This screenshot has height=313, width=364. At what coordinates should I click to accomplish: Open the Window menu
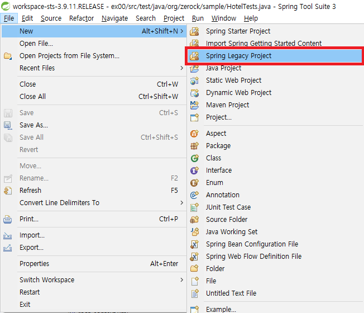pyautogui.click(x=224, y=18)
